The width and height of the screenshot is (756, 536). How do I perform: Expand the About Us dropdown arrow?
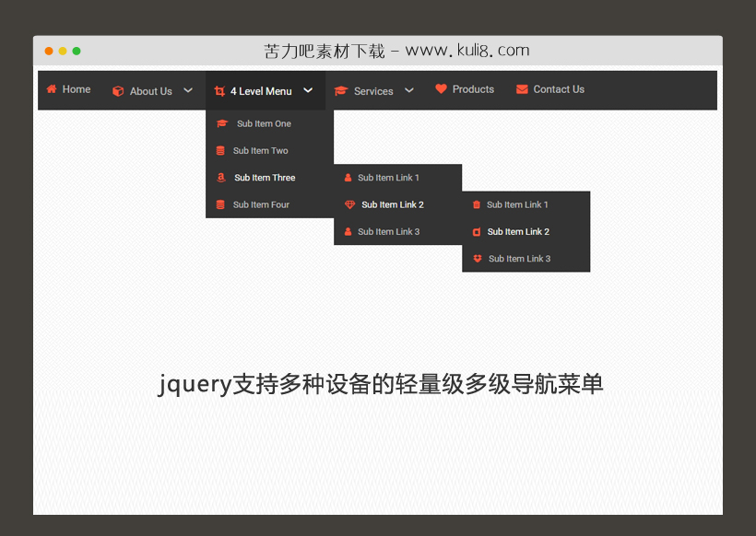point(188,90)
